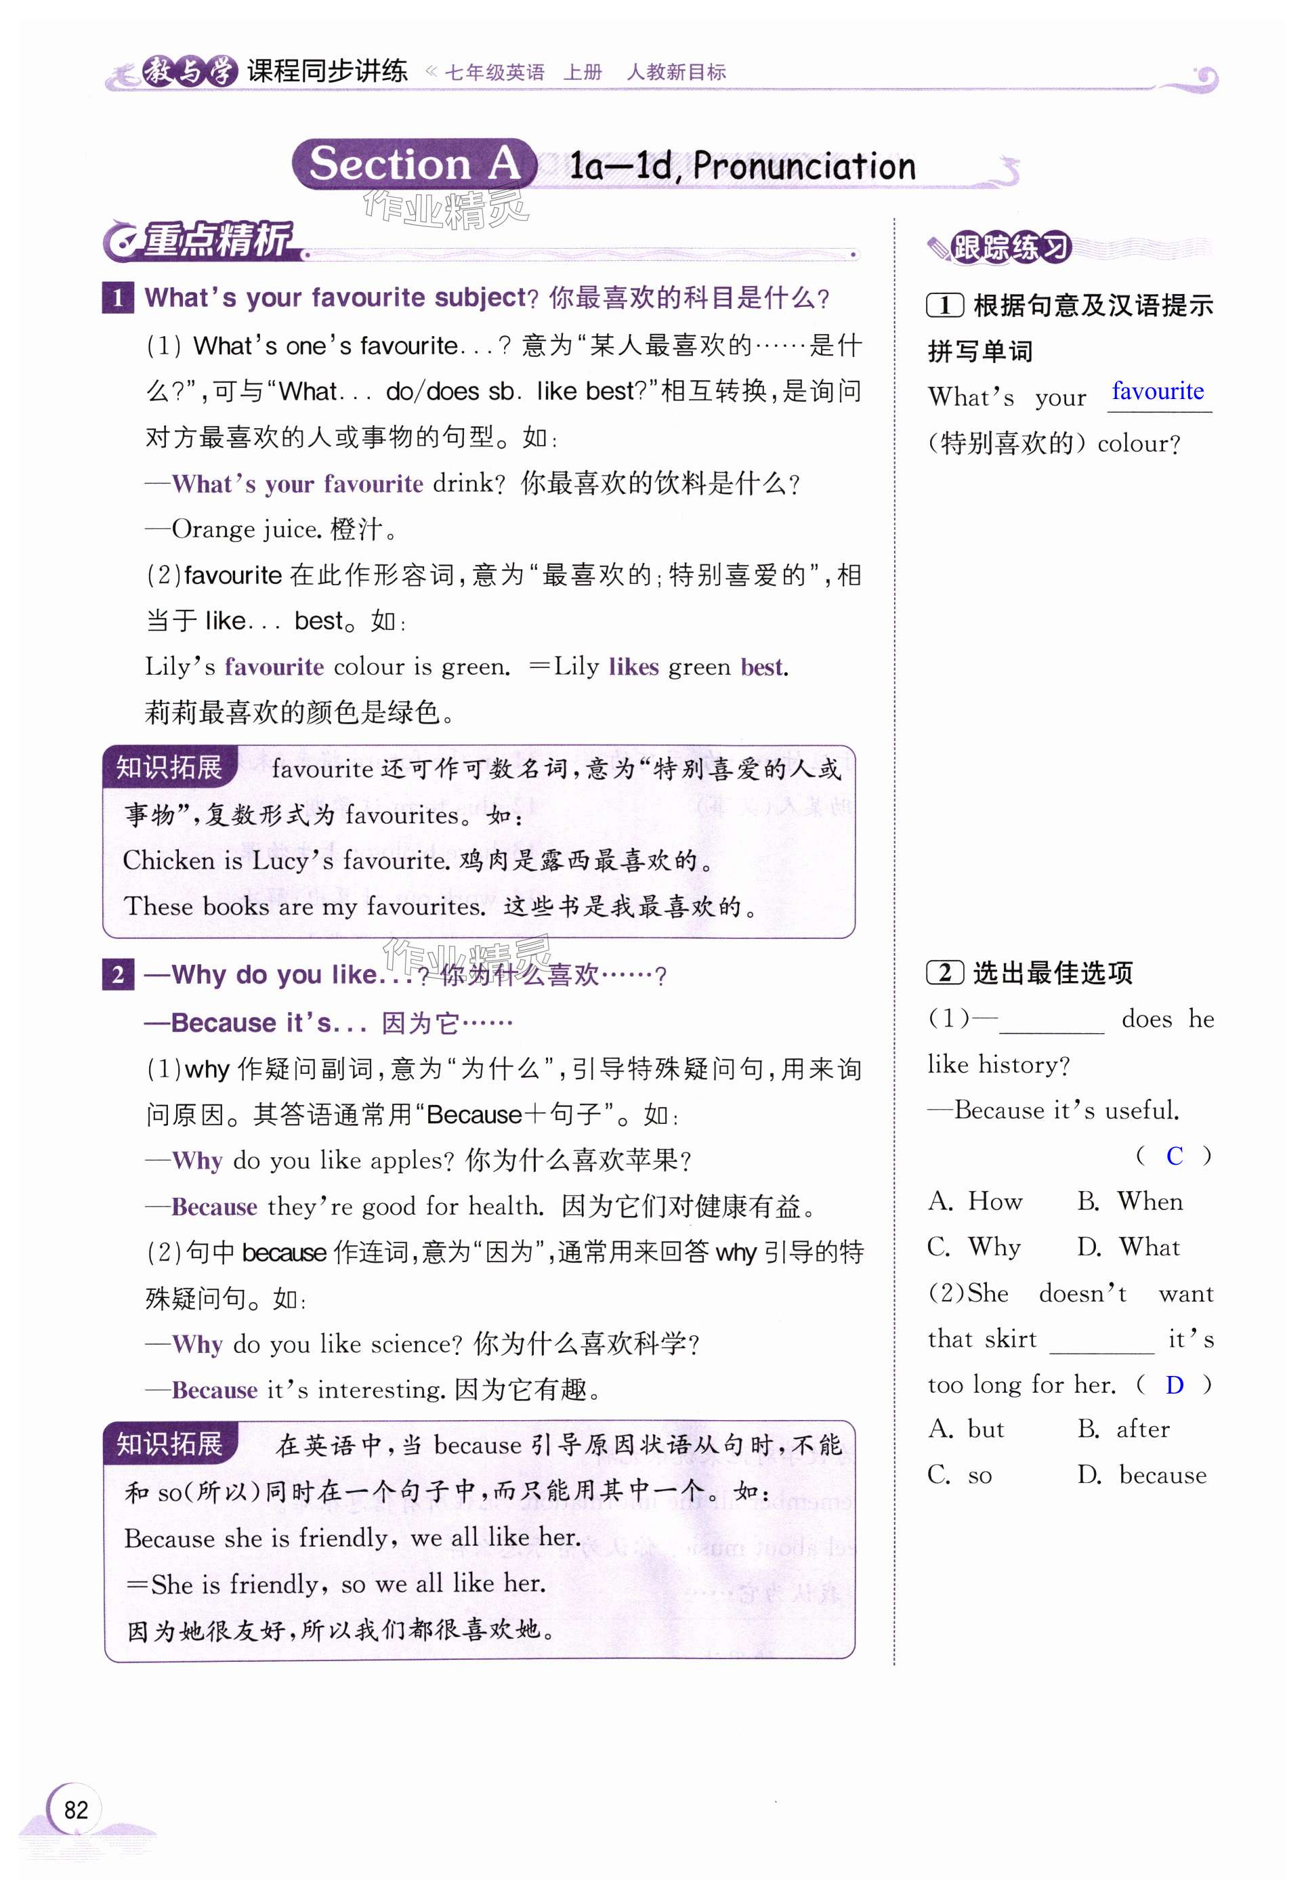Click the 重点精析 heading icon
The image size is (1306, 1899).
point(121,242)
